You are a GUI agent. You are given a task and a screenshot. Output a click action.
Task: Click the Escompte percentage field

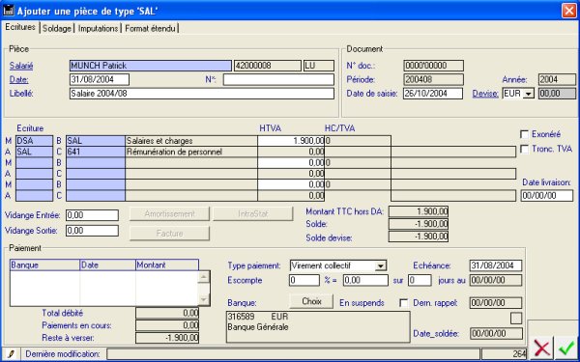[x=304, y=280]
